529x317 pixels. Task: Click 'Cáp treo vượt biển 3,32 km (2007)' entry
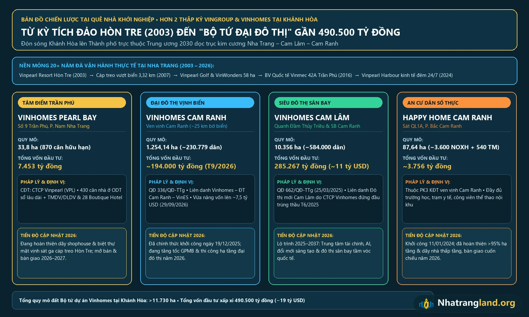(x=133, y=75)
